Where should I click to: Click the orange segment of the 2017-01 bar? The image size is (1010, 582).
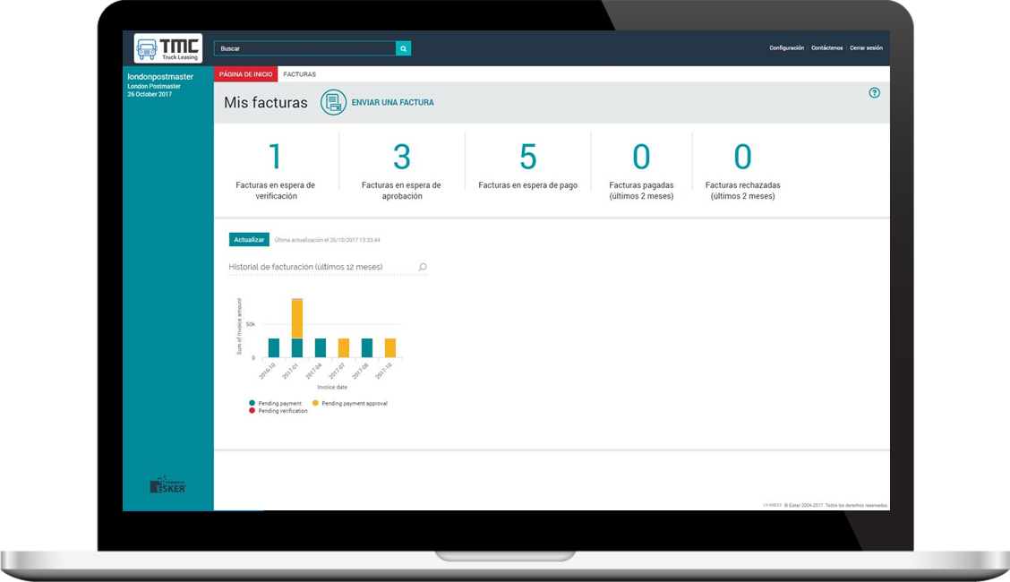coord(297,320)
